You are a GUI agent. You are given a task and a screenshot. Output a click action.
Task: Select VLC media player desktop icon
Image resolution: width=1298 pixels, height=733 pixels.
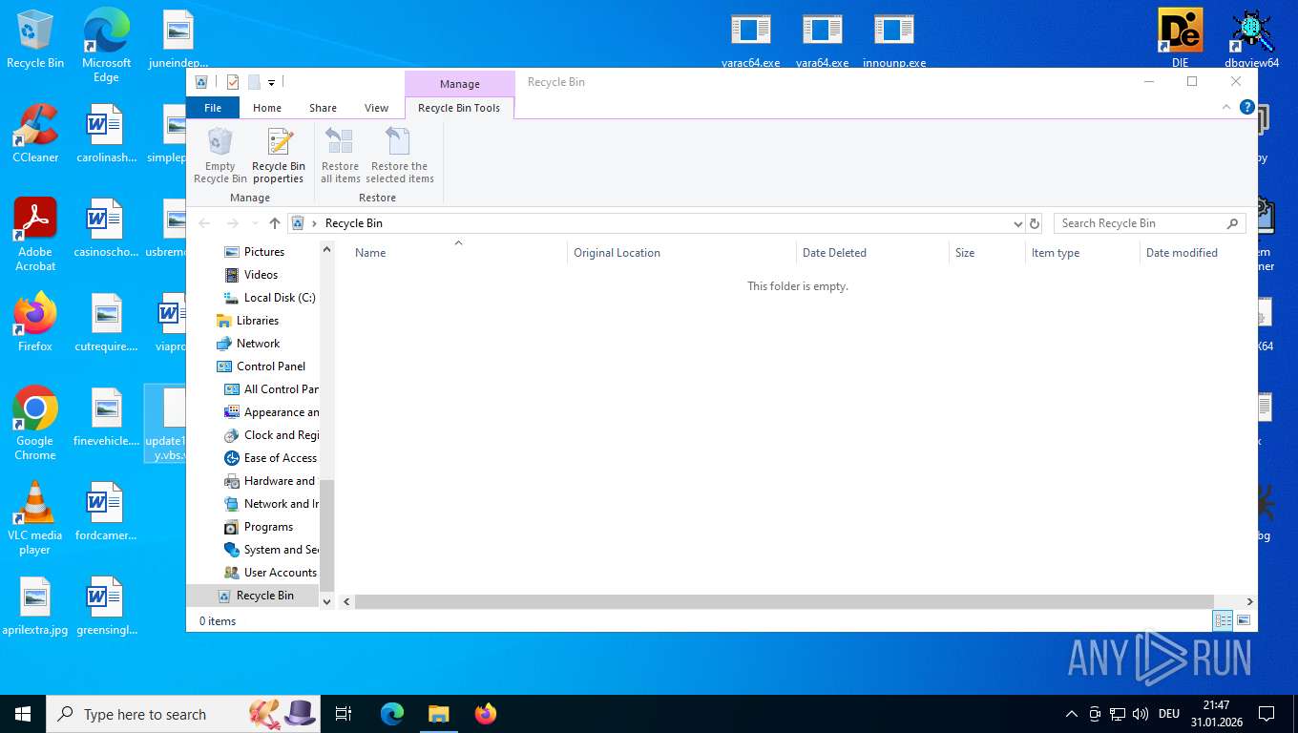tap(35, 517)
